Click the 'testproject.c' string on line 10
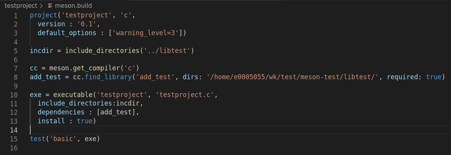Screen dimensions: 451x155 (185, 95)
